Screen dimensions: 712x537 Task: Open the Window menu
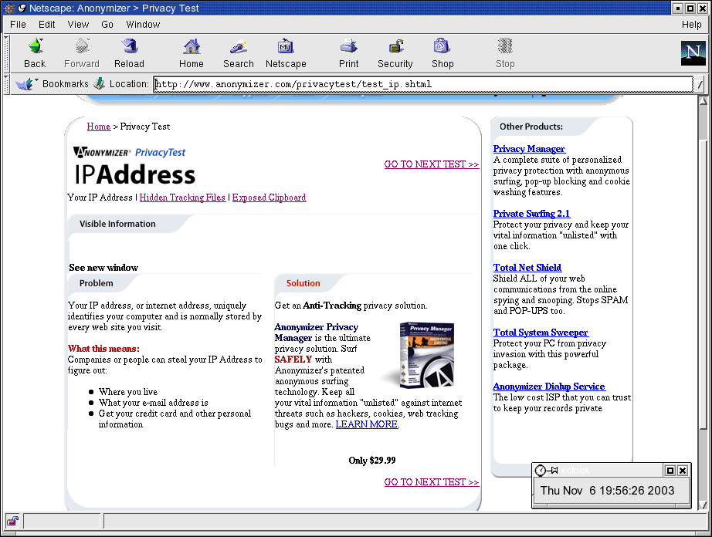click(x=143, y=25)
